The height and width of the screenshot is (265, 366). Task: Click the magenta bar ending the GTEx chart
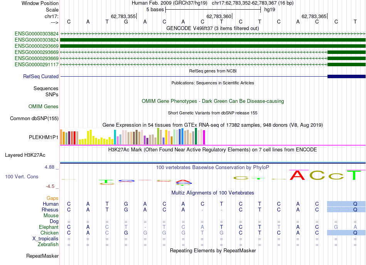[204, 138]
